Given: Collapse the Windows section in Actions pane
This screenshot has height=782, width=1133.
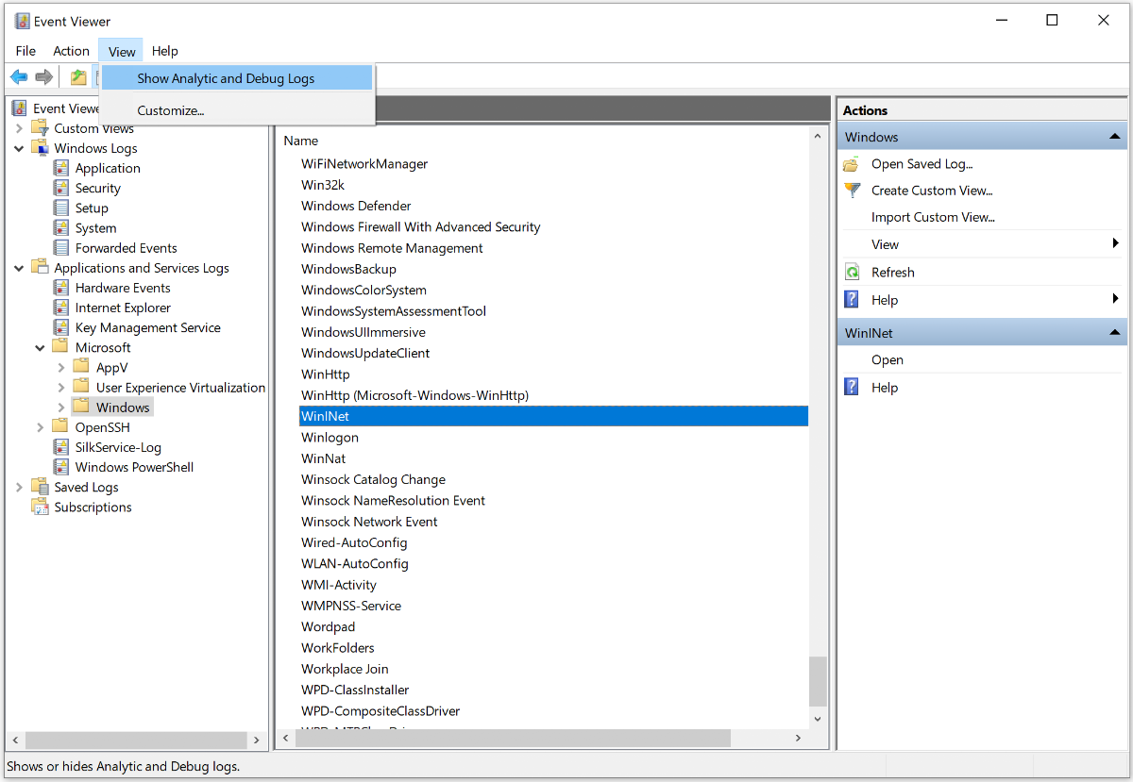Looking at the screenshot, I should tap(1115, 137).
